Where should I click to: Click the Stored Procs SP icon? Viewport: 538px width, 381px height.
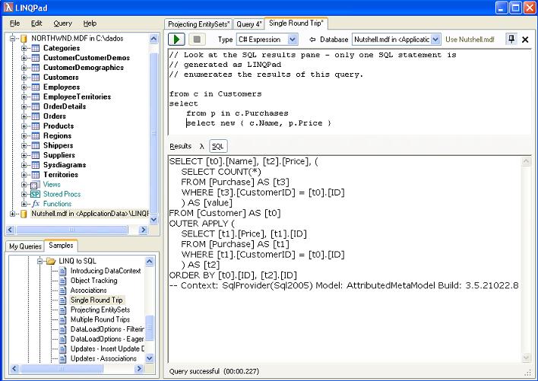36,194
